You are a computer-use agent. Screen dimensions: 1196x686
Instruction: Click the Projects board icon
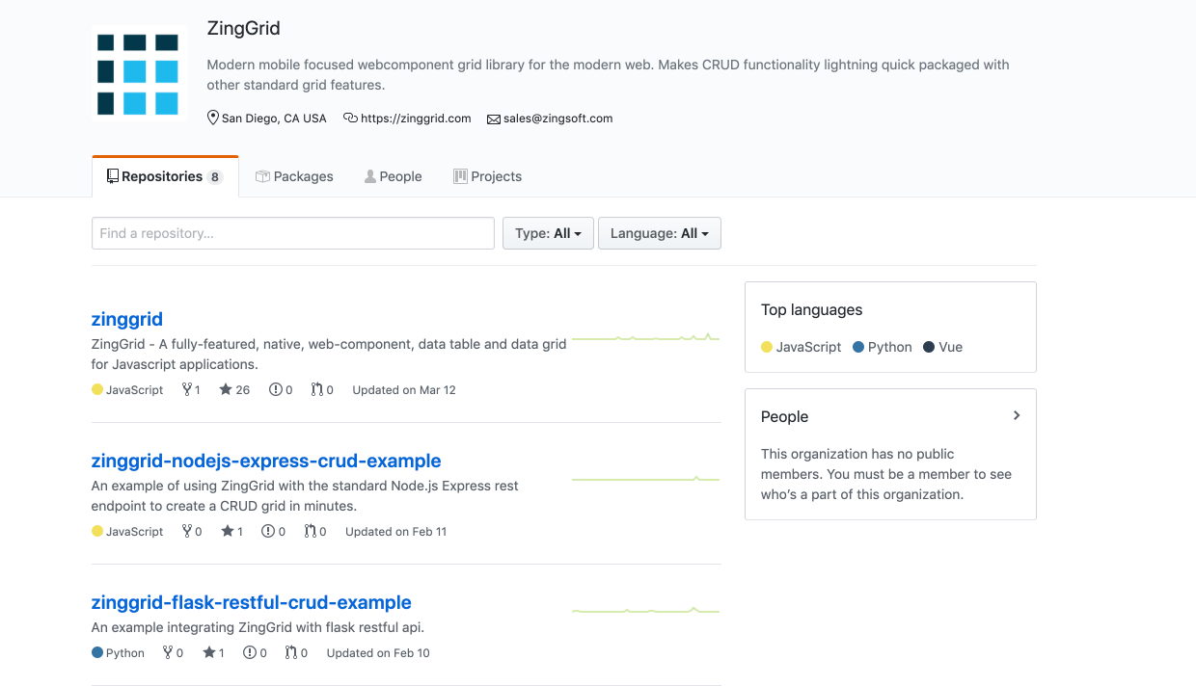coord(460,176)
